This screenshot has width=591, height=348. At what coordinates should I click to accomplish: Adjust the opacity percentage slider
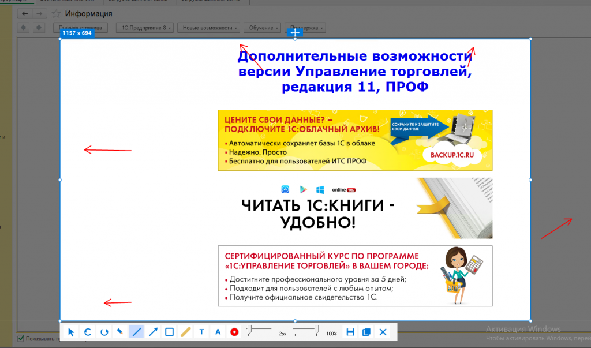pos(306,331)
